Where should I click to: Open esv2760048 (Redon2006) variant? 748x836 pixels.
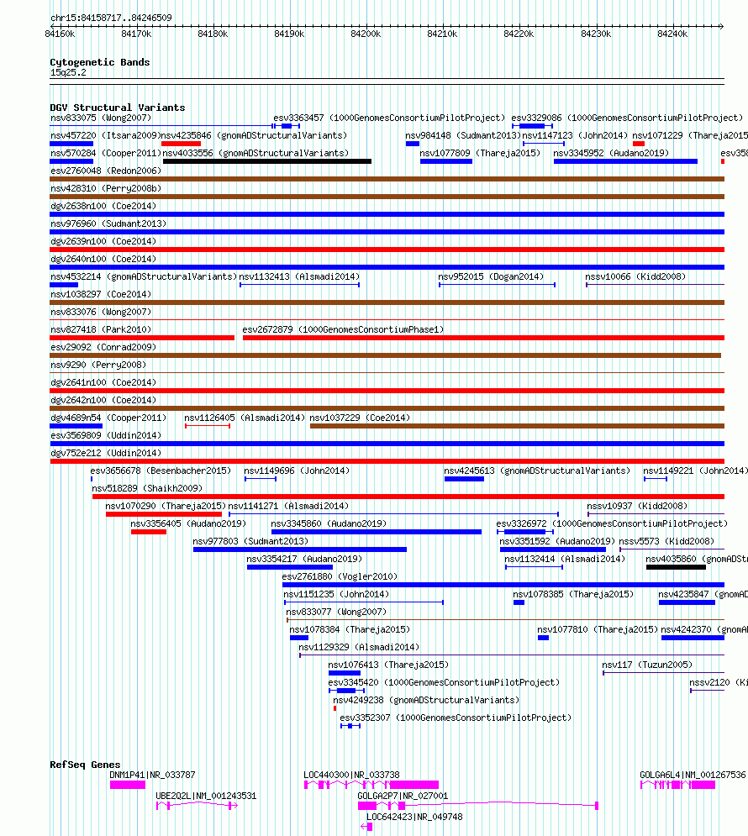tap(106, 171)
